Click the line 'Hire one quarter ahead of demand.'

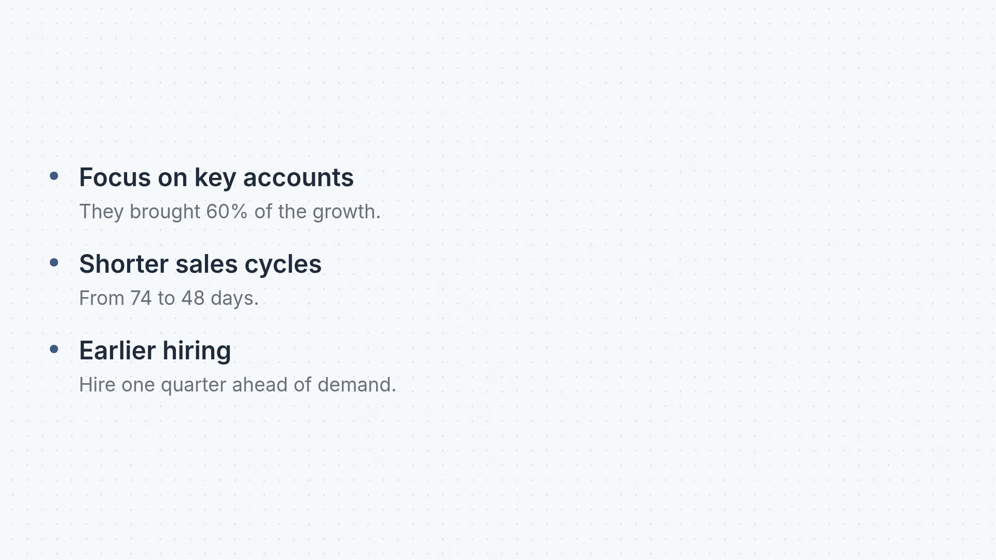pyautogui.click(x=238, y=385)
